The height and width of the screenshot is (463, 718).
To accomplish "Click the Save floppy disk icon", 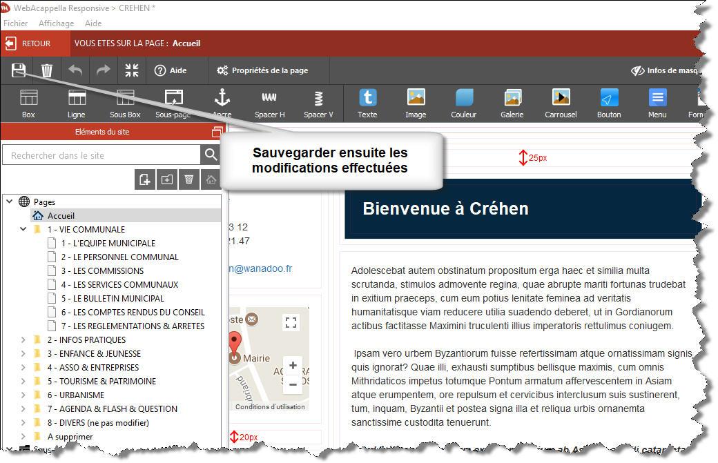I will point(19,70).
